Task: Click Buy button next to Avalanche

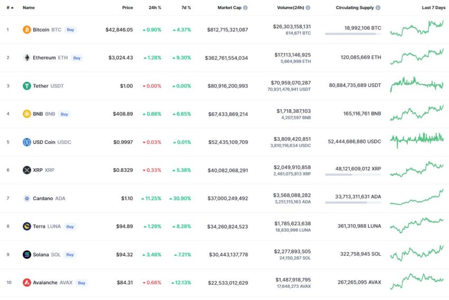Action: point(81,283)
